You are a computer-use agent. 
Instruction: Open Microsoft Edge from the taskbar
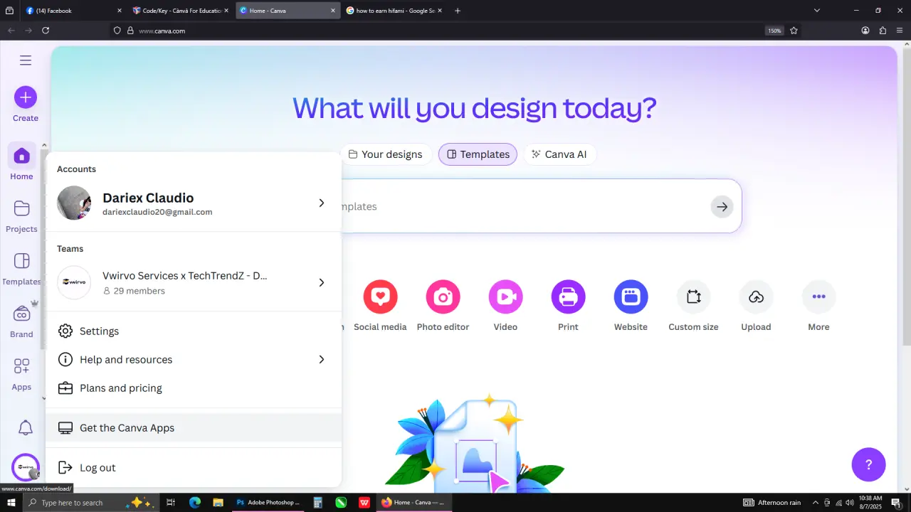[195, 503]
